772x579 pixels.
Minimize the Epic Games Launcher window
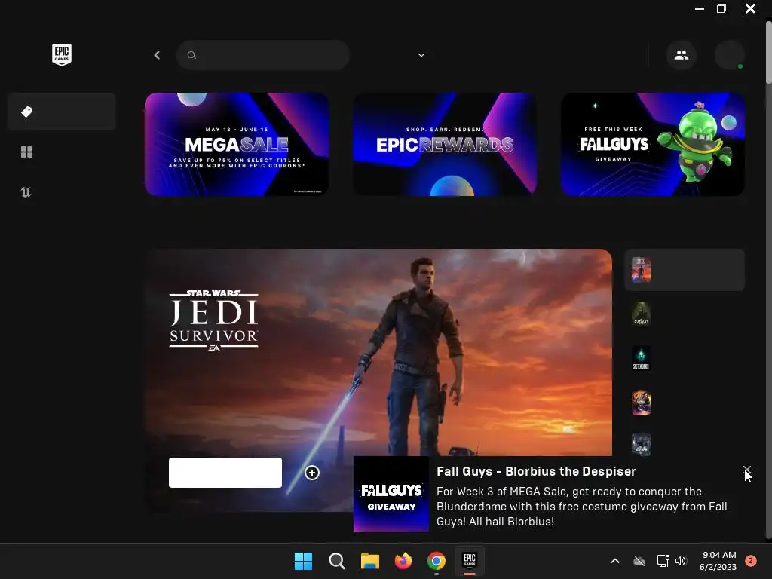tap(699, 8)
